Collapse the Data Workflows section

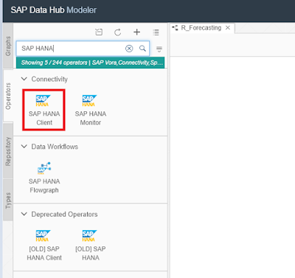pos(24,147)
